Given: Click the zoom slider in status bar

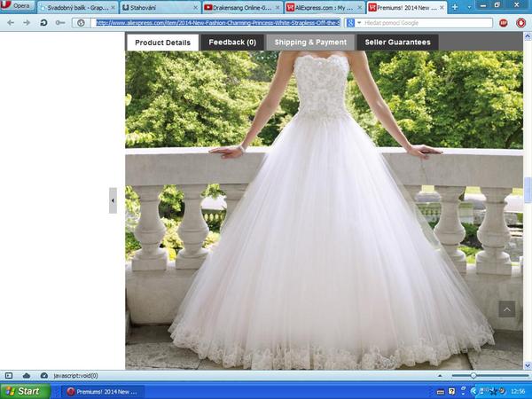Looking at the screenshot, I should click(473, 376).
